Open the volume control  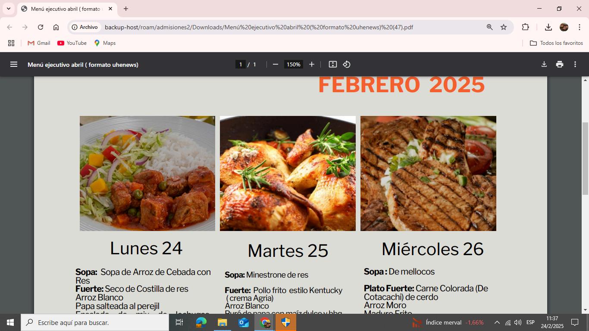tap(518, 322)
